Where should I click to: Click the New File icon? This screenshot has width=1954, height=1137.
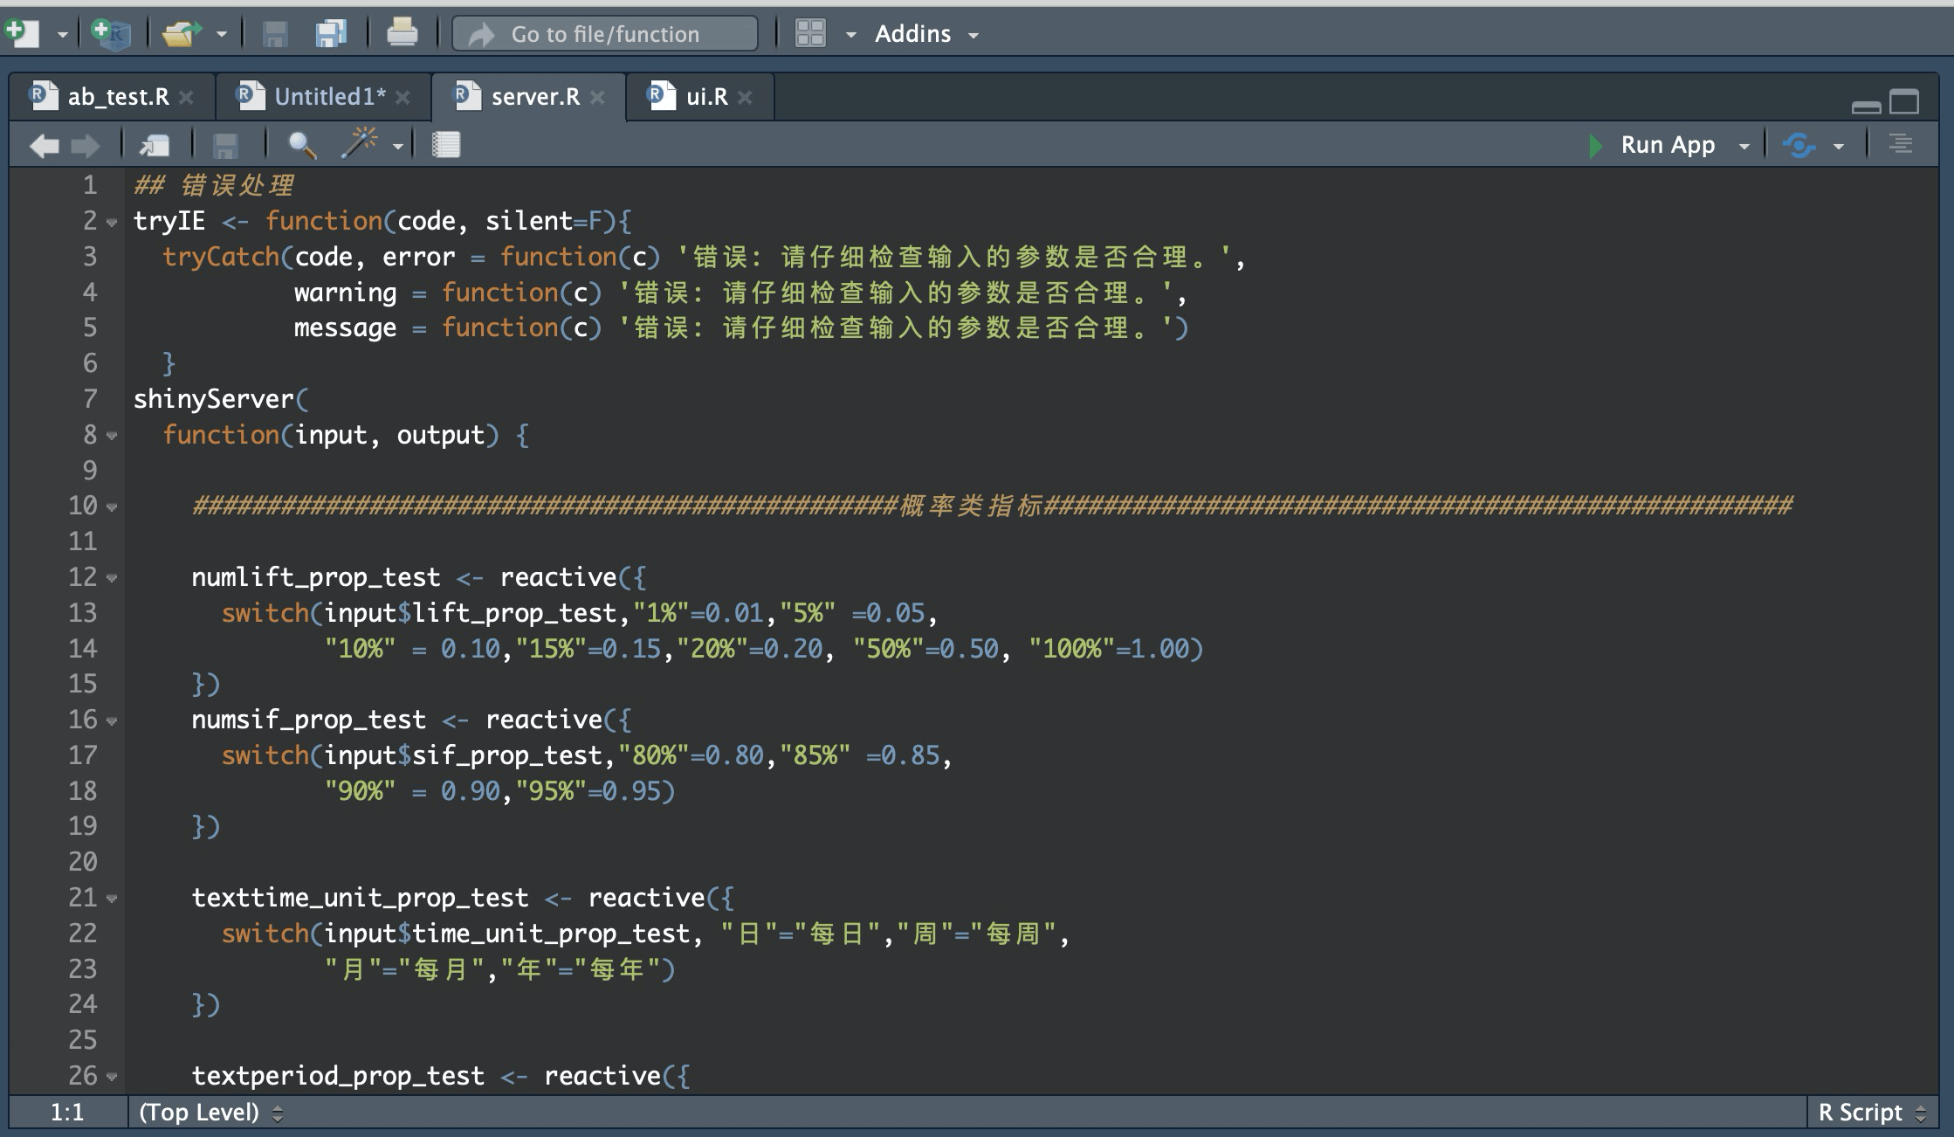coord(22,33)
